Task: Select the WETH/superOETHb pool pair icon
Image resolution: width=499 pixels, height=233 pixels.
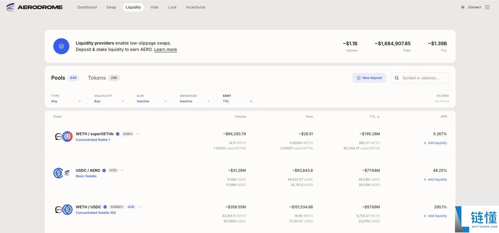Action: coord(62,136)
